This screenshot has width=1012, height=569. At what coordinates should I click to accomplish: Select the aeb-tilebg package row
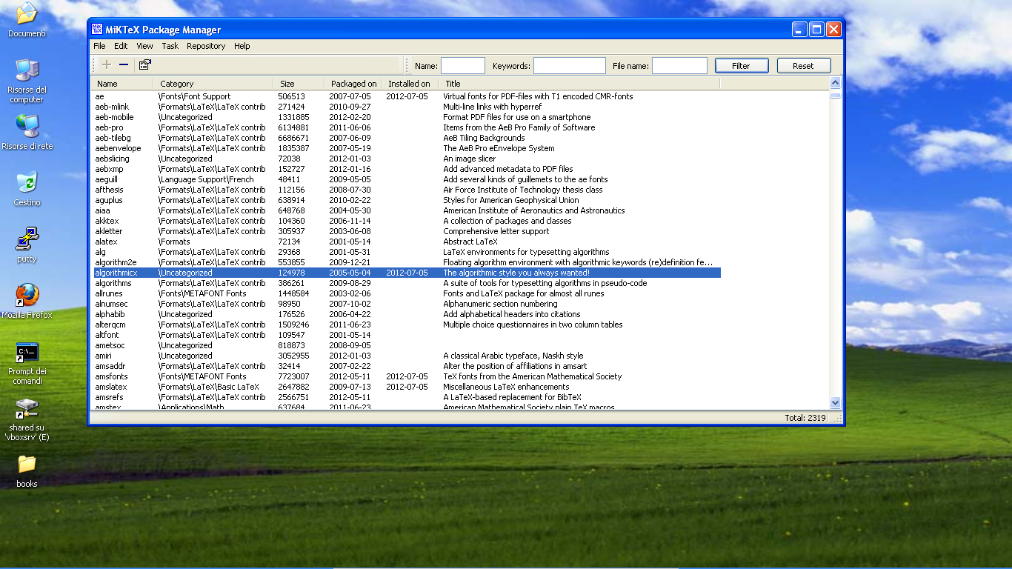406,138
